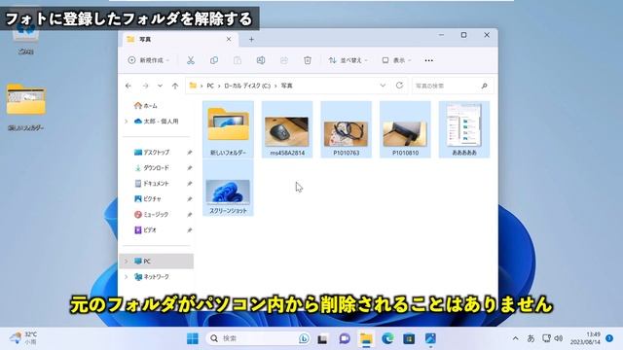Screen dimensions: 623x350
Task: Click the search magnifier in Explorer
Action: pyautogui.click(x=484, y=86)
